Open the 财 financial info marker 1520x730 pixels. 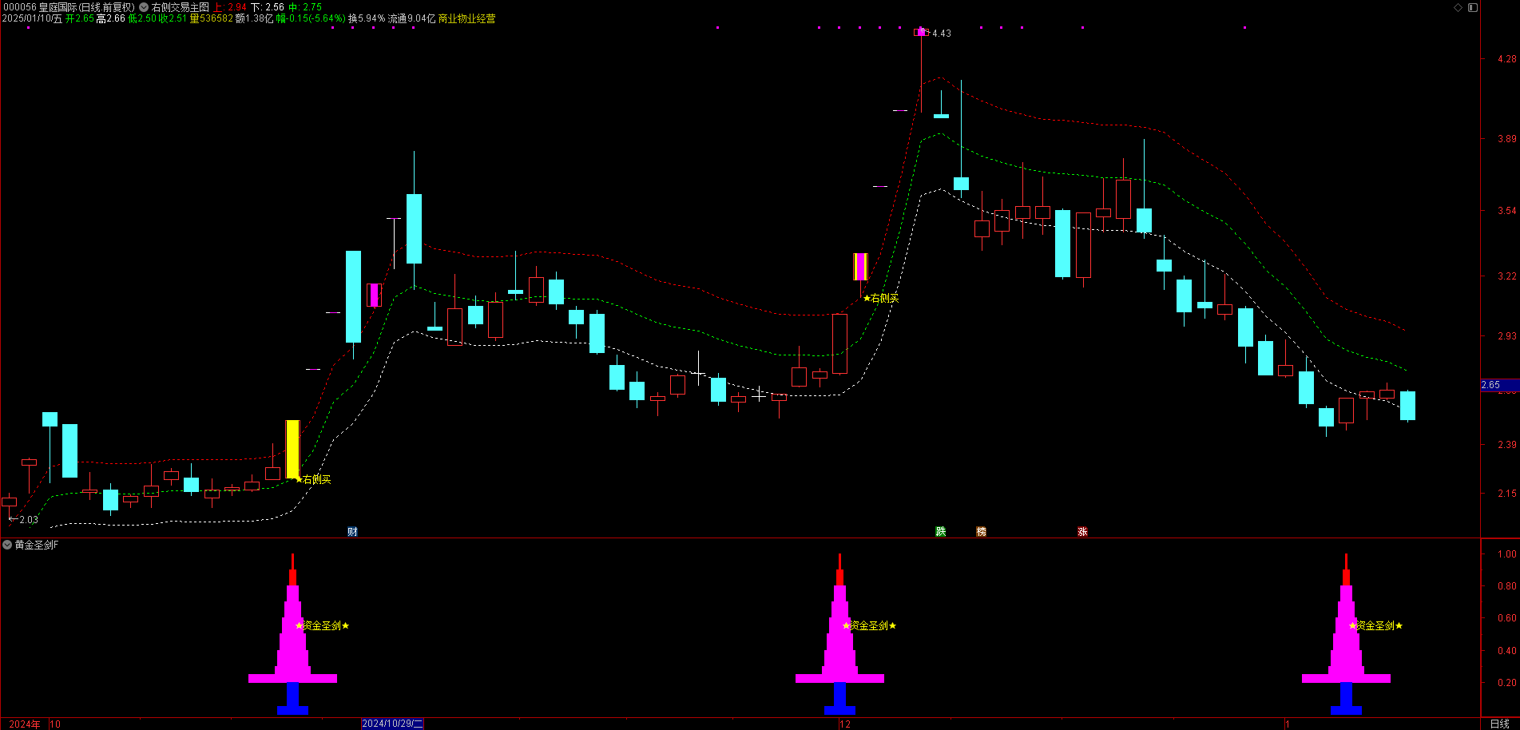(352, 532)
